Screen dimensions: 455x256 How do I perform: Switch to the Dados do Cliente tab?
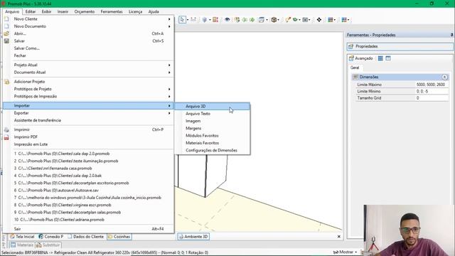coord(86,237)
